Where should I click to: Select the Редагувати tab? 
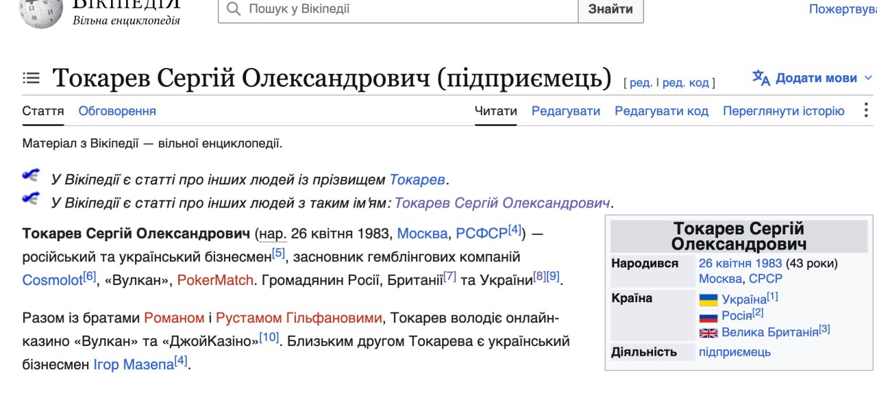(x=566, y=111)
